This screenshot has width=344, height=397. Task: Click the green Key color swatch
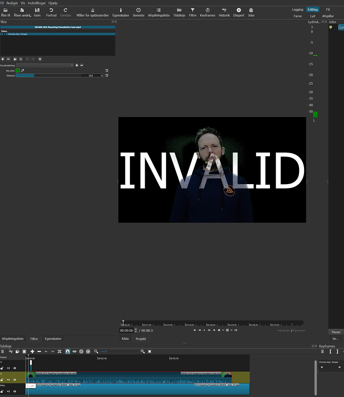17,71
